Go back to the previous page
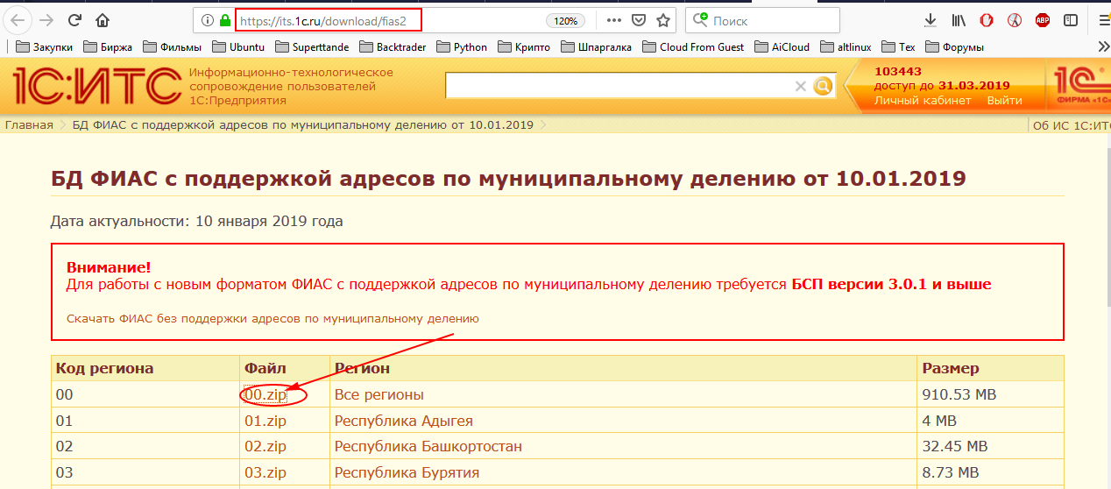The image size is (1111, 489). coord(18,20)
